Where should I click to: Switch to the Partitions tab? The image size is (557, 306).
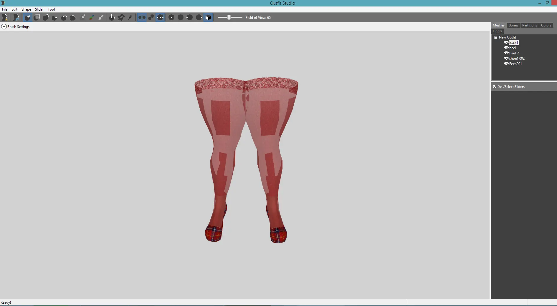(x=529, y=25)
